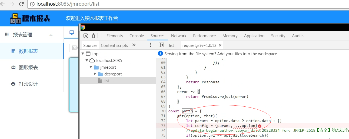This screenshot has height=139, width=349.
Task: Expand the desreport_ folder arrow
Action: [x=95, y=74]
